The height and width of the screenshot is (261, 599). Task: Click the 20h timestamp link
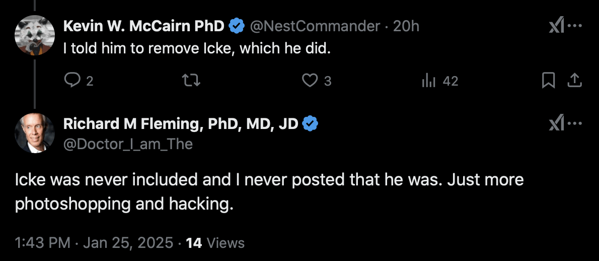pyautogui.click(x=406, y=26)
